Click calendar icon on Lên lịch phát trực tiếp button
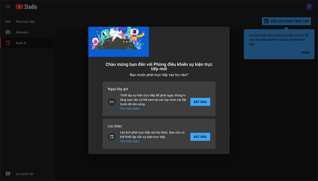The height and width of the screenshot is (181, 318). tap(266, 21)
